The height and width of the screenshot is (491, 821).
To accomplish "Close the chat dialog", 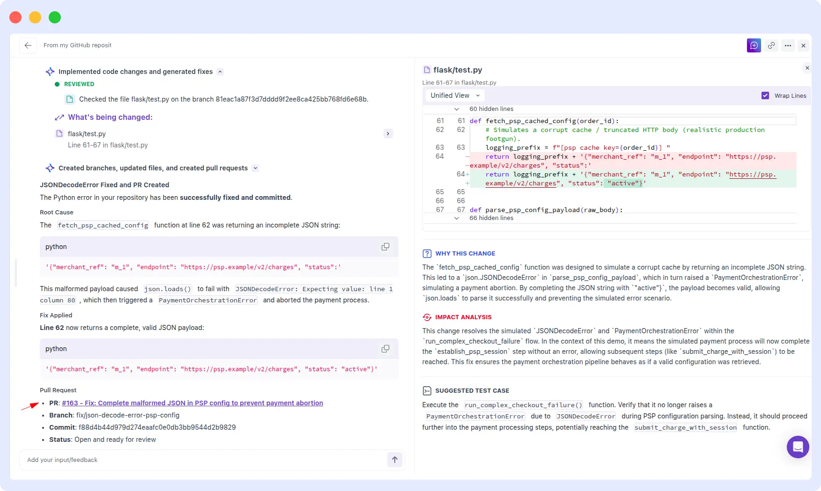I will click(803, 45).
